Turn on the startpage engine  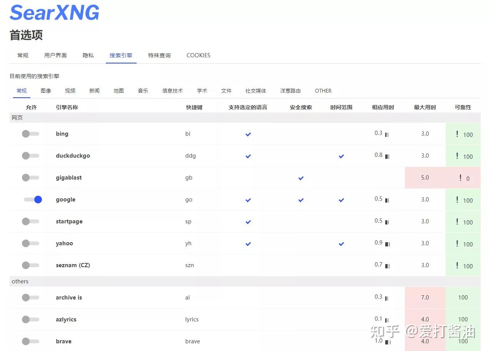tap(30, 221)
